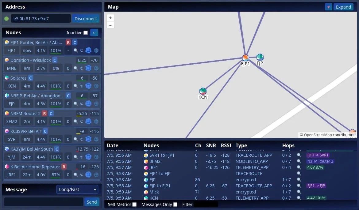Open the chip icon for N3FM Router 2
Image resolution: width=359 pixels, height=210 pixels.
click(88, 121)
